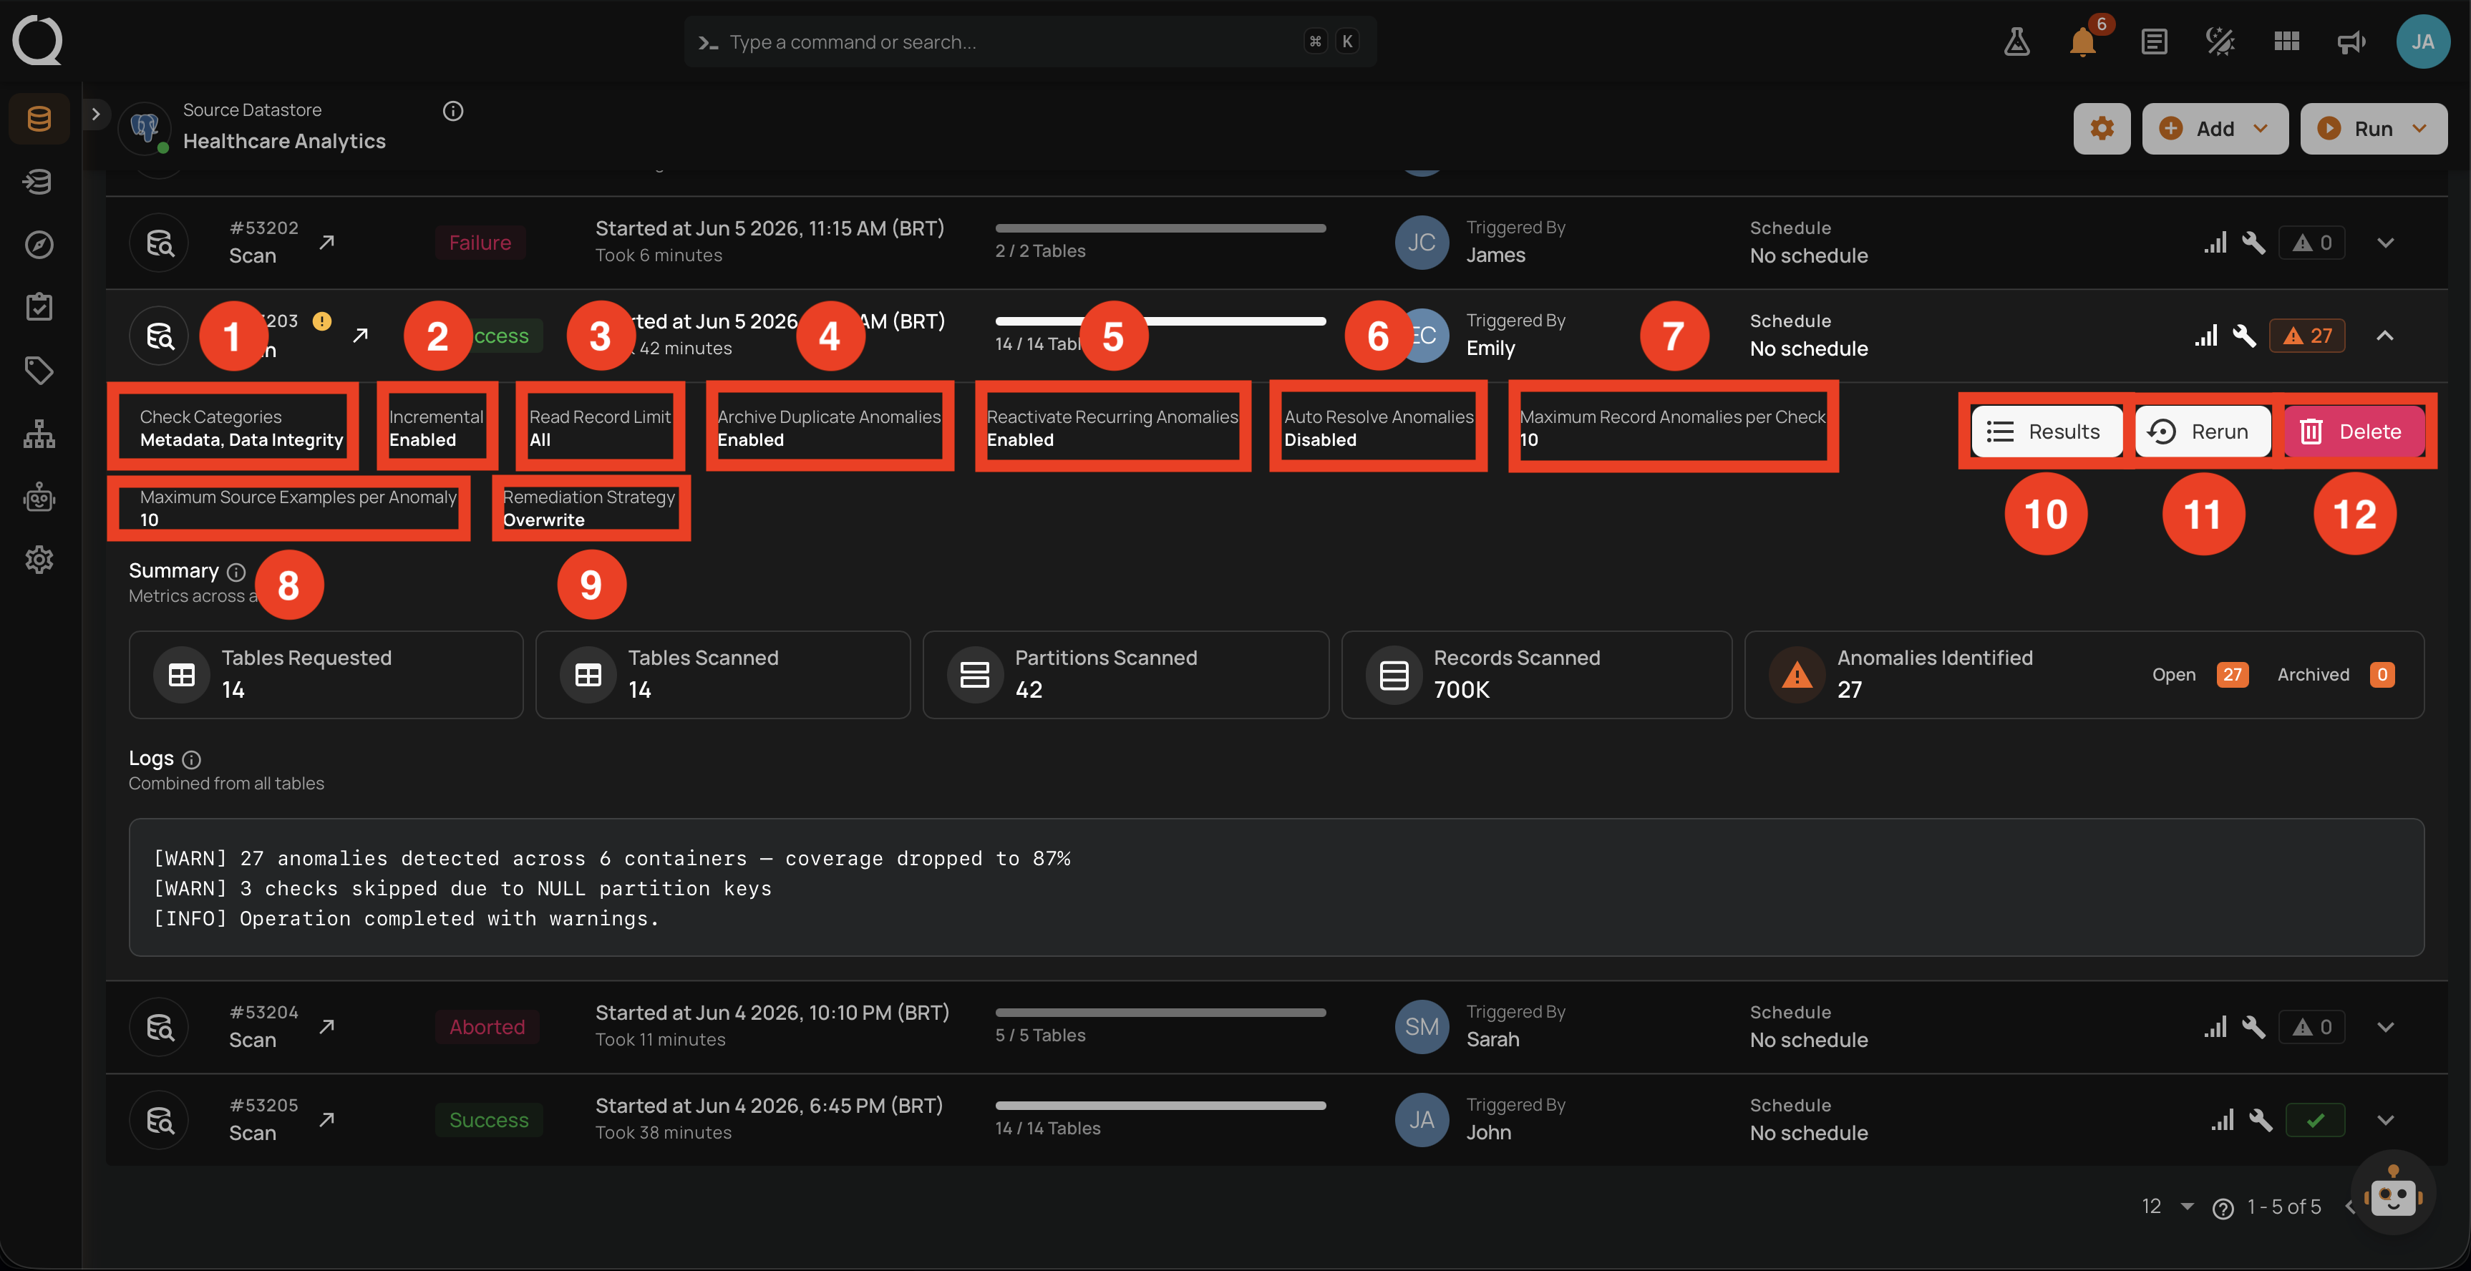Click the wrench icon on #53205 row
This screenshot has width=2471, height=1271.
[x=2260, y=1121]
